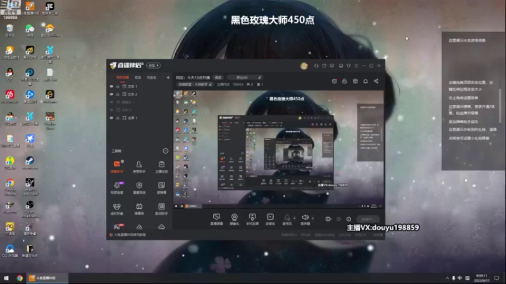The image size is (506, 284).
Task: Expand the microphone dropdown arrow
Action: tap(294, 218)
